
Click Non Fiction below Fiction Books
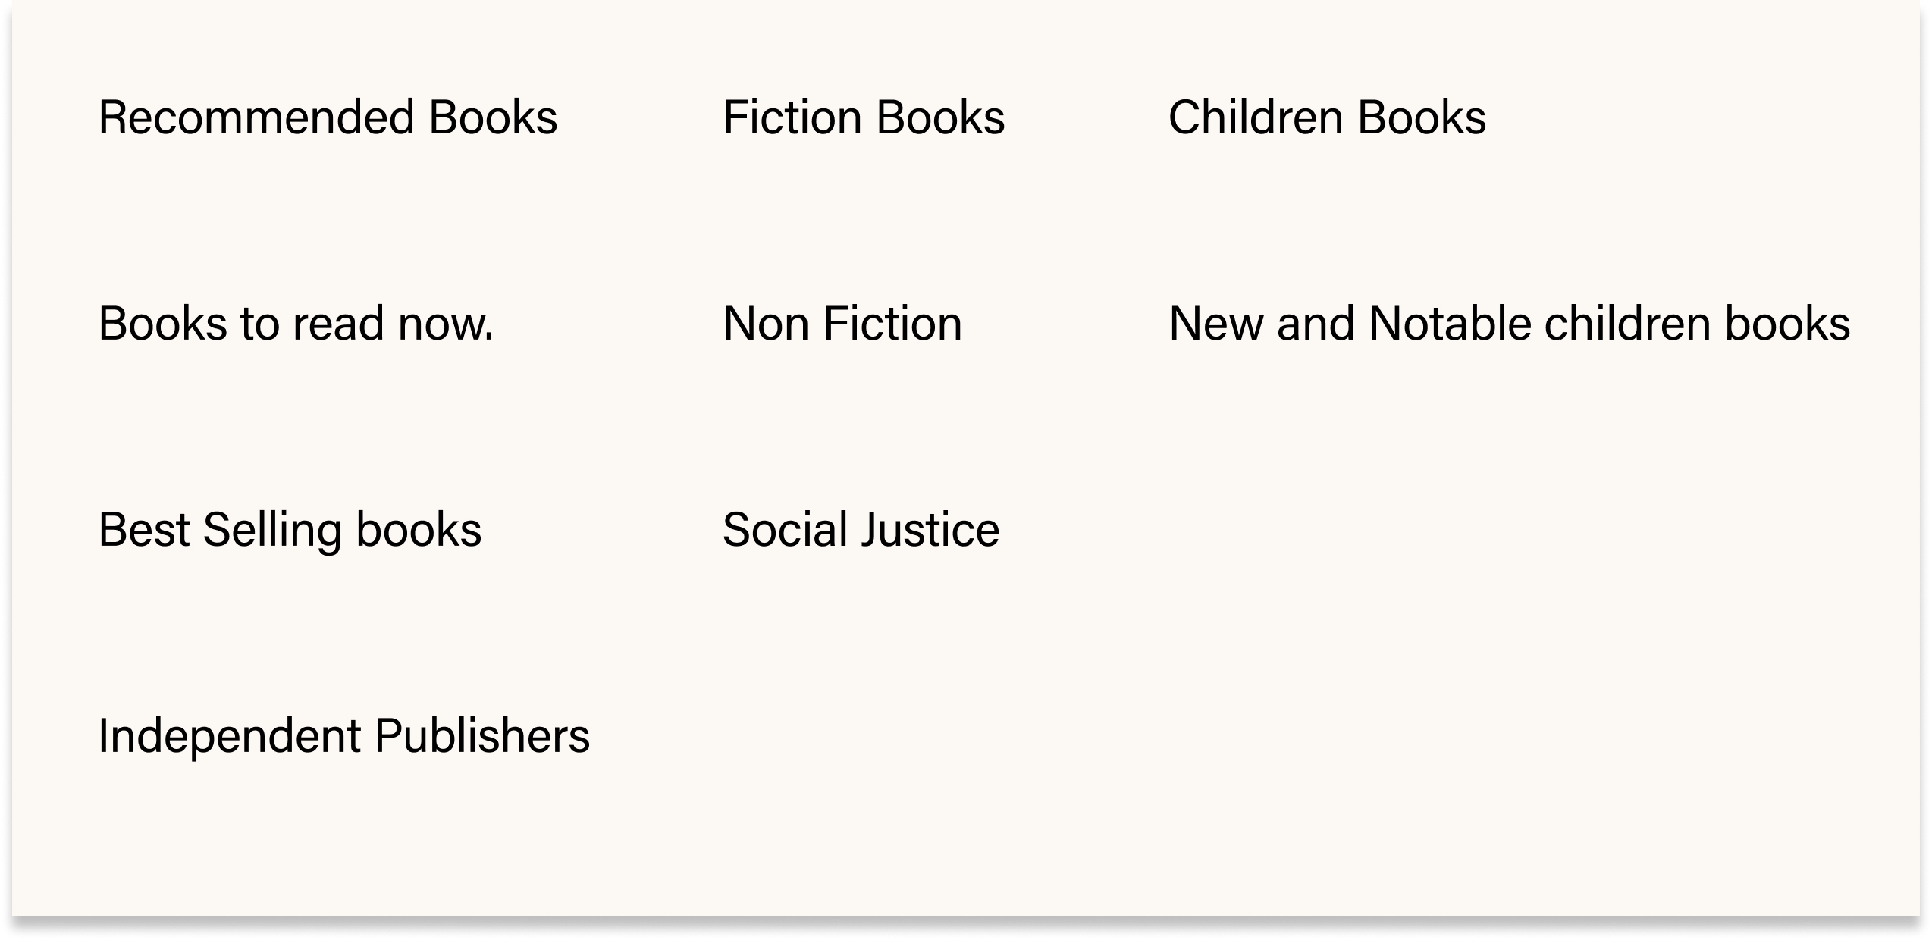coord(842,324)
